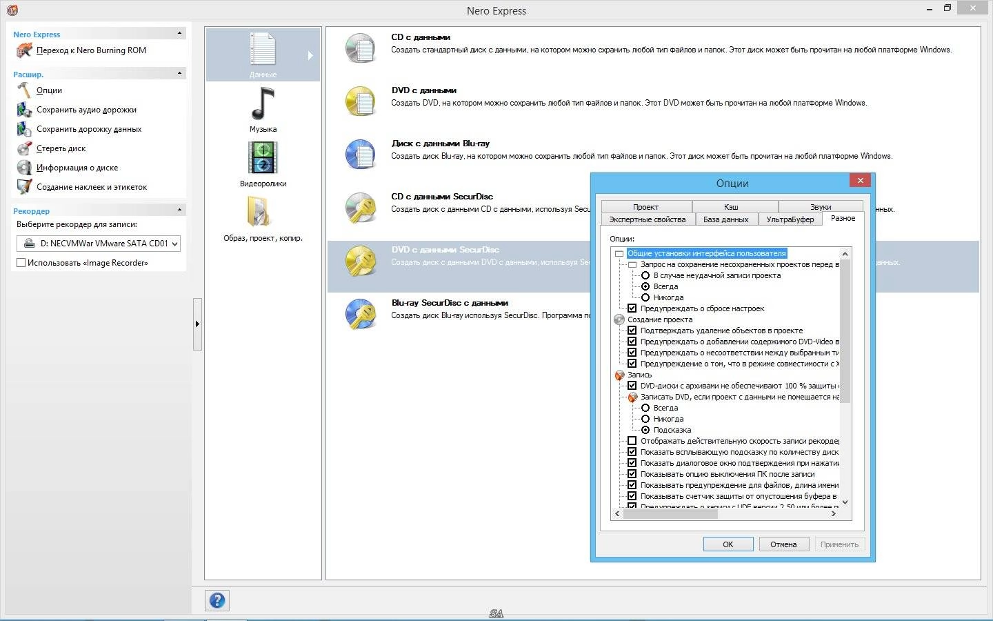Click the side panel collapse arrow handle

pyautogui.click(x=197, y=324)
